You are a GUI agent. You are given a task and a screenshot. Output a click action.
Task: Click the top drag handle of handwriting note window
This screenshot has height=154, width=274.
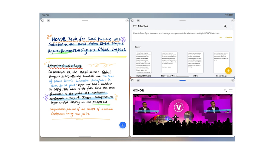[85, 21]
